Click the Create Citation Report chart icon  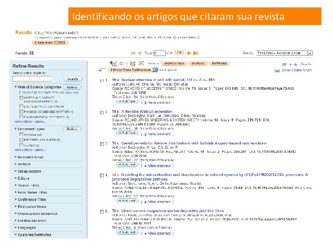pos(277,70)
